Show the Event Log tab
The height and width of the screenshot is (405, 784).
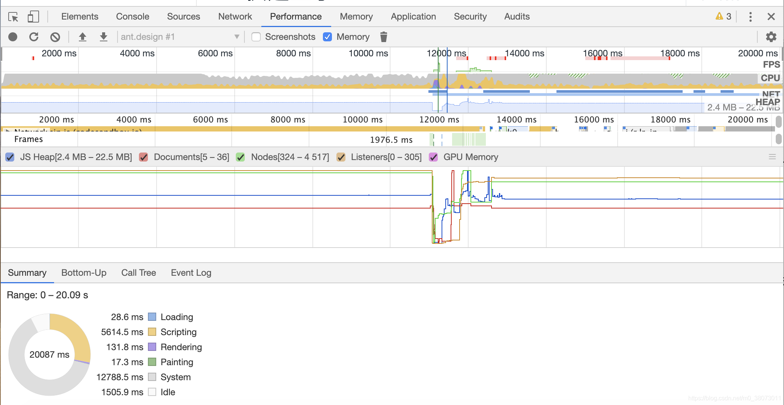click(x=191, y=273)
